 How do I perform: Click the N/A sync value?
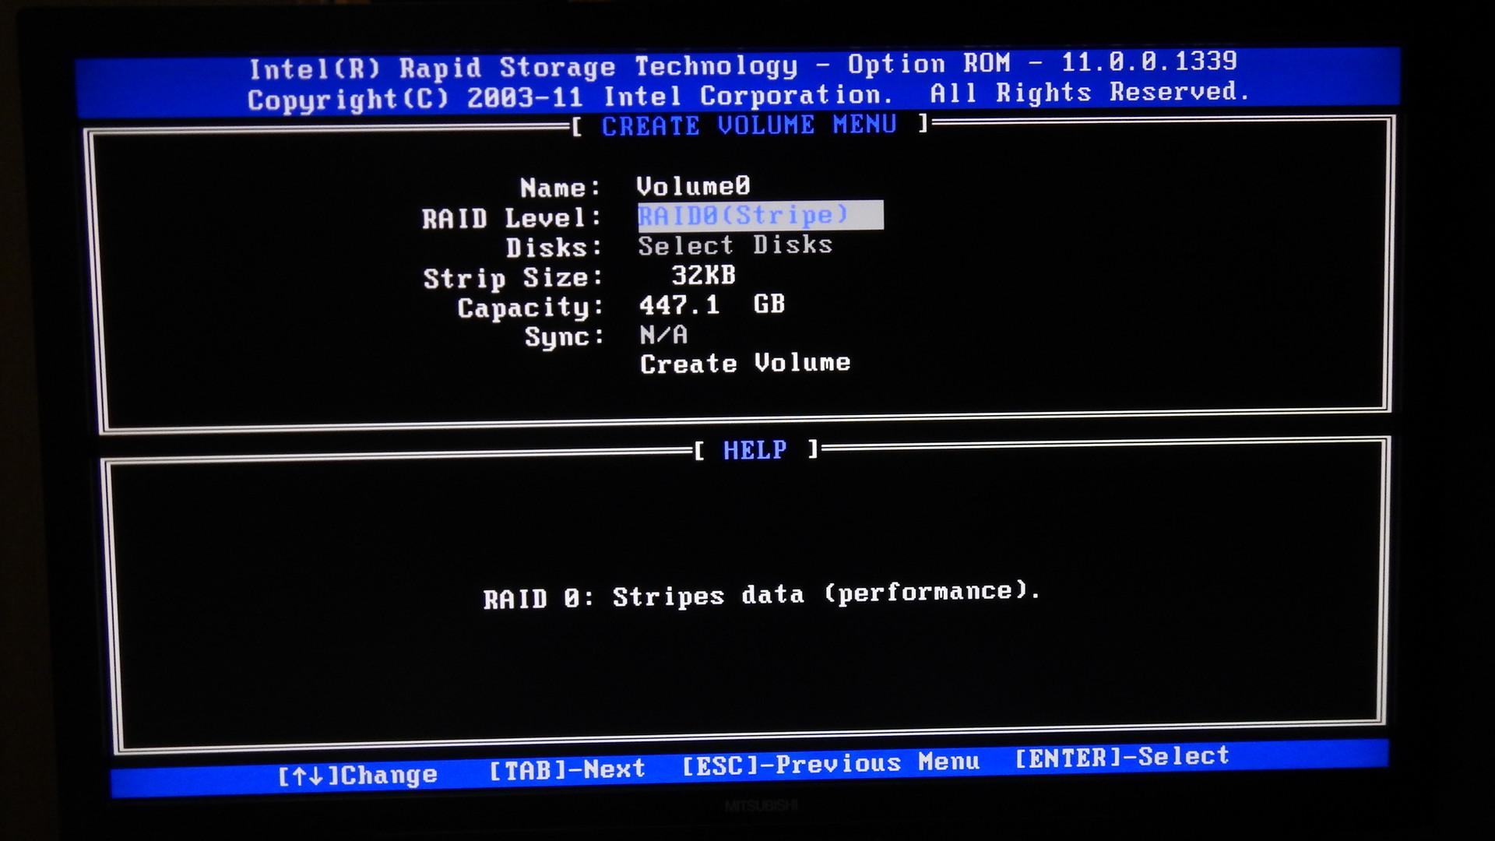point(663,335)
